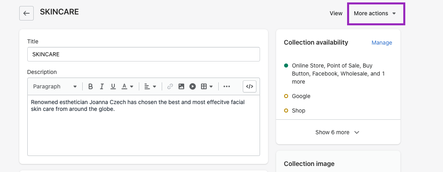
Task: Open the Paragraph style dropdown
Action: click(x=55, y=86)
